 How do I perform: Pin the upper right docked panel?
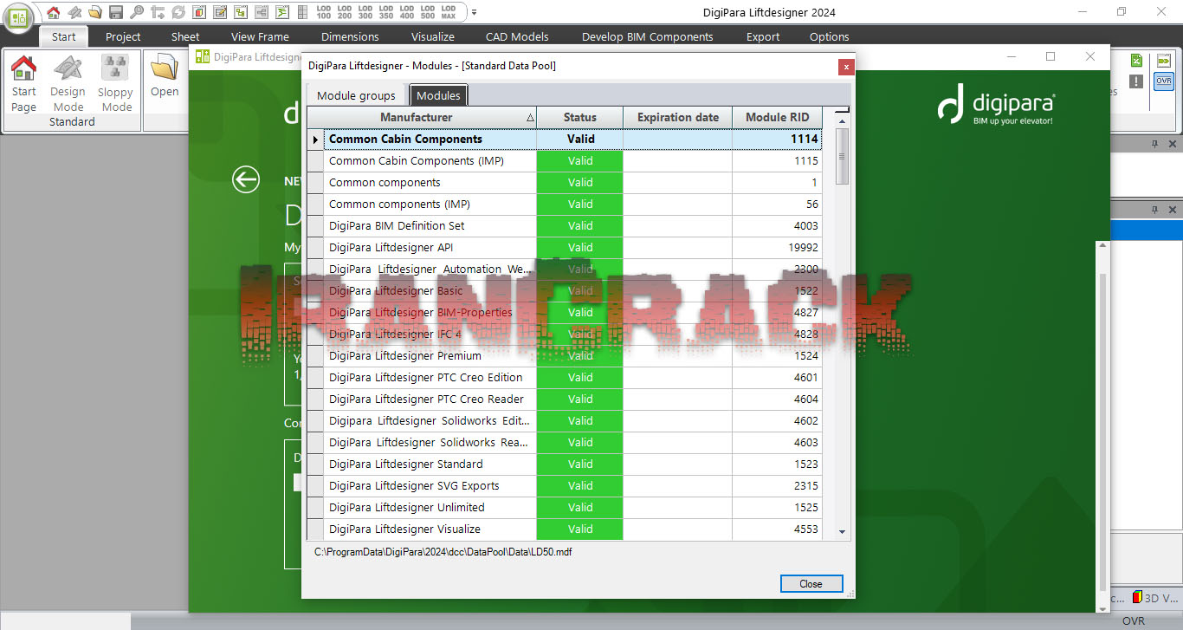pyautogui.click(x=1154, y=144)
